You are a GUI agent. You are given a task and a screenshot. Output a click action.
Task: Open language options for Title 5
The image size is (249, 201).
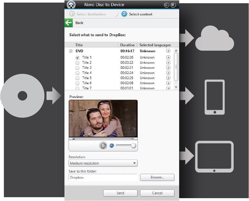click(x=168, y=78)
